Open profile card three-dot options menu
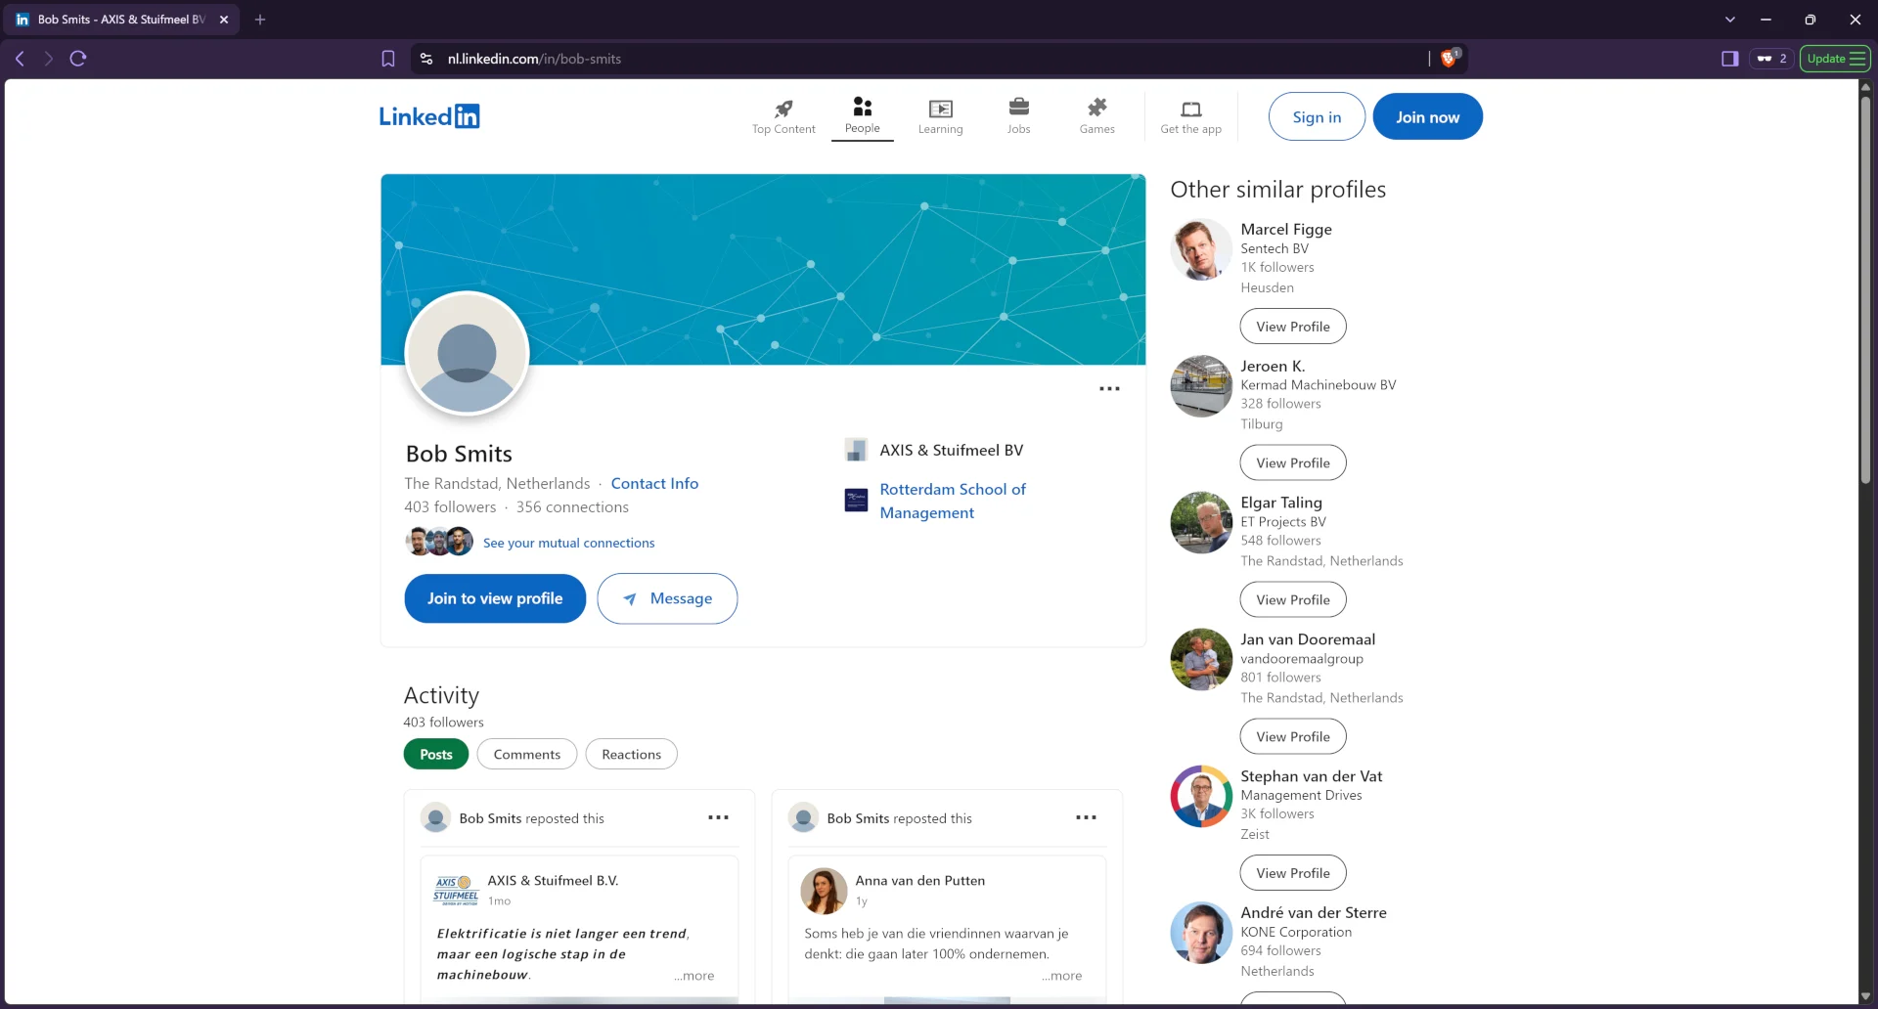This screenshot has width=1878, height=1009. tap(1109, 388)
